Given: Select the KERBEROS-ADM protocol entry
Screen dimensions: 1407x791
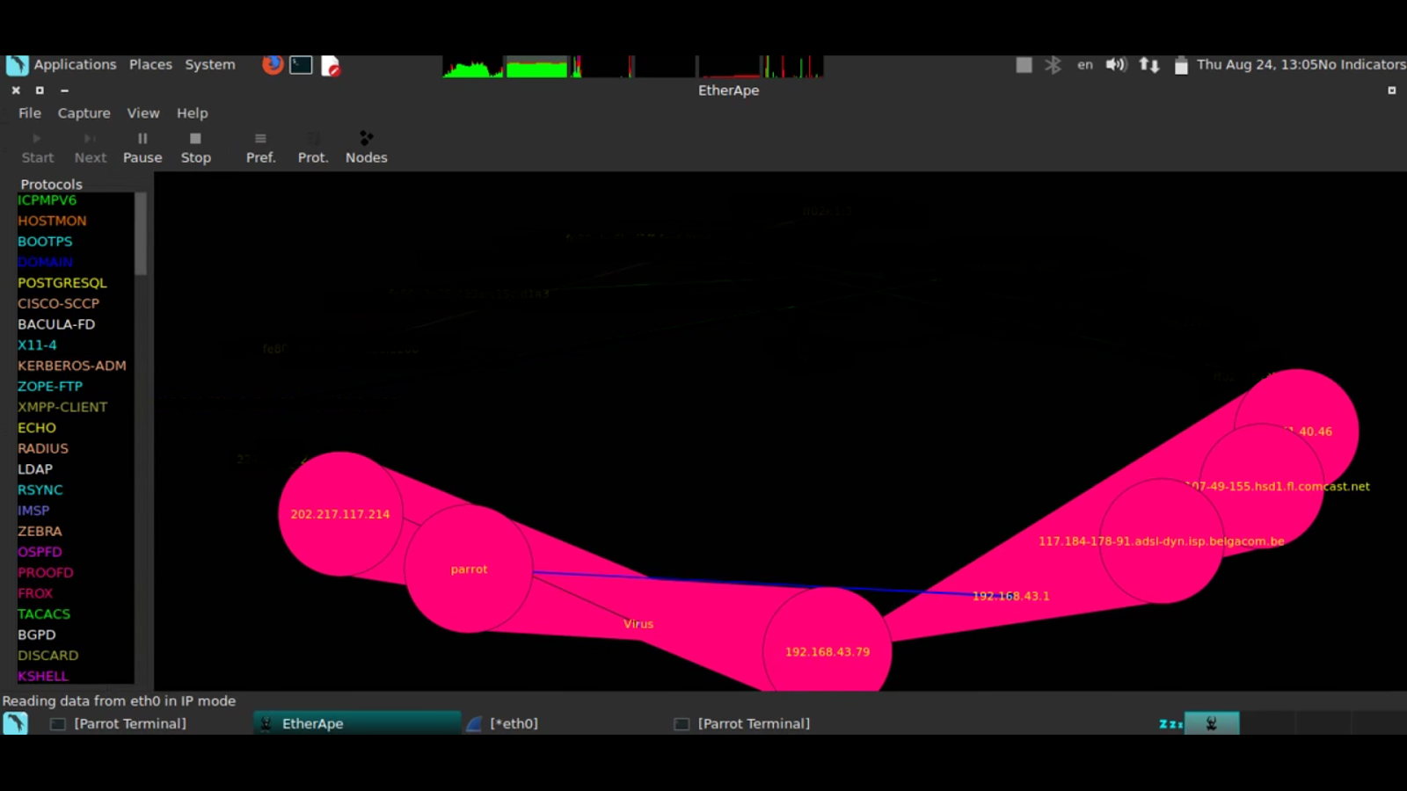Looking at the screenshot, I should [x=72, y=365].
